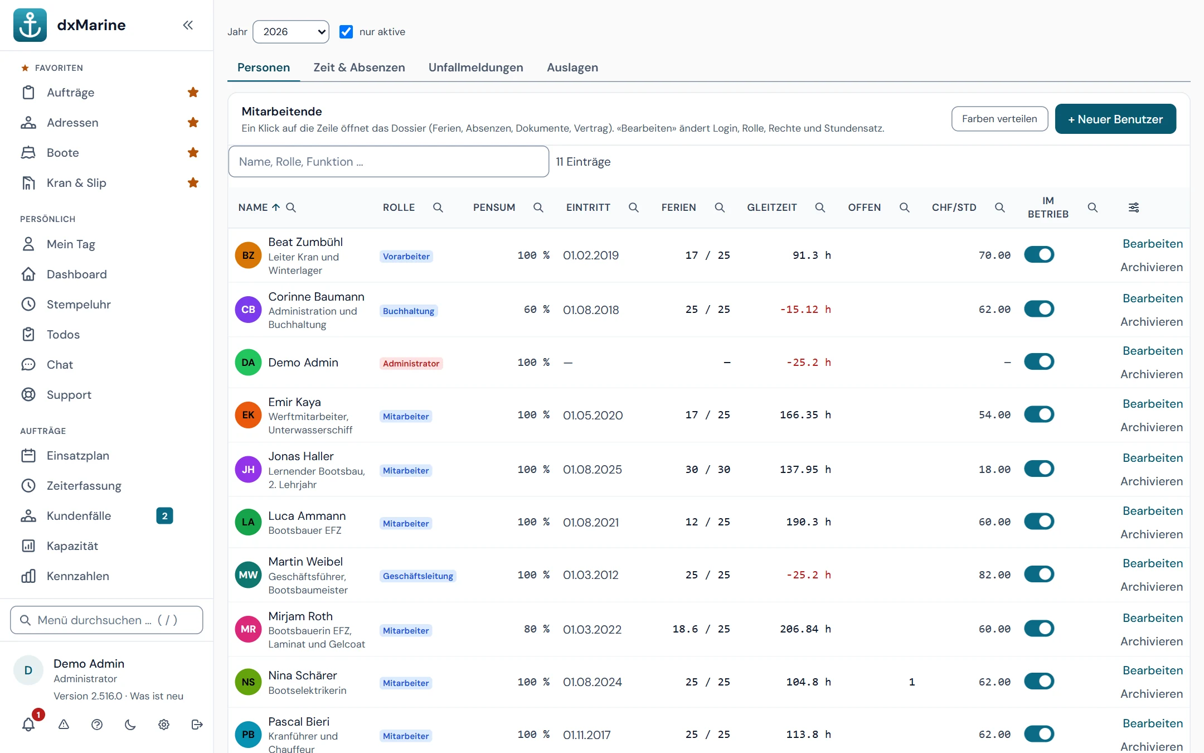Toggle Im Betrieb switch for Beat Zumbühl
Screen dimensions: 1204x753
pyautogui.click(x=1039, y=255)
